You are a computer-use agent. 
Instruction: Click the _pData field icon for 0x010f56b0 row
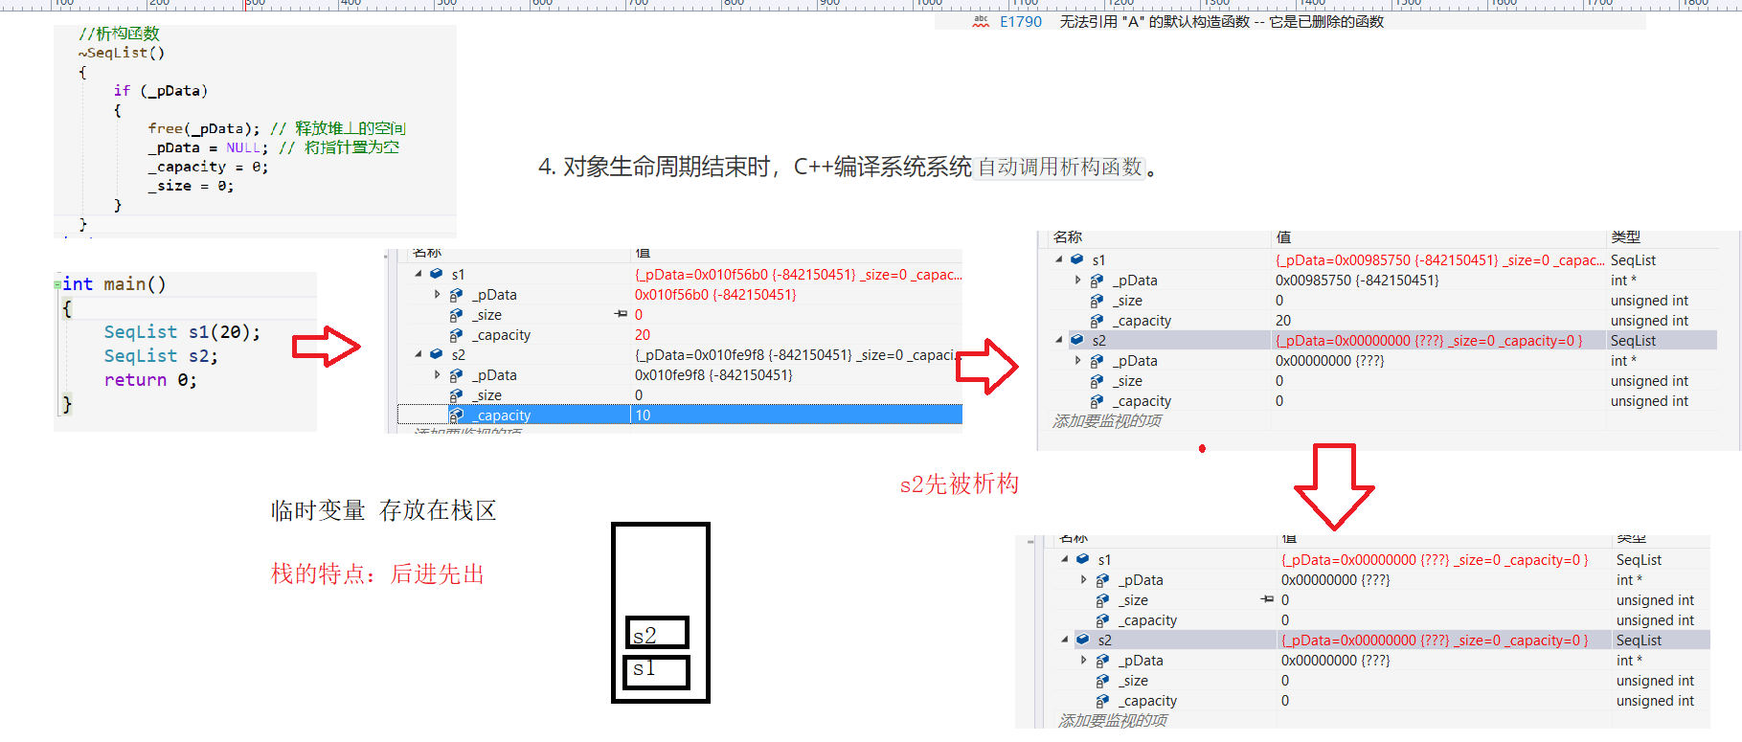click(457, 295)
